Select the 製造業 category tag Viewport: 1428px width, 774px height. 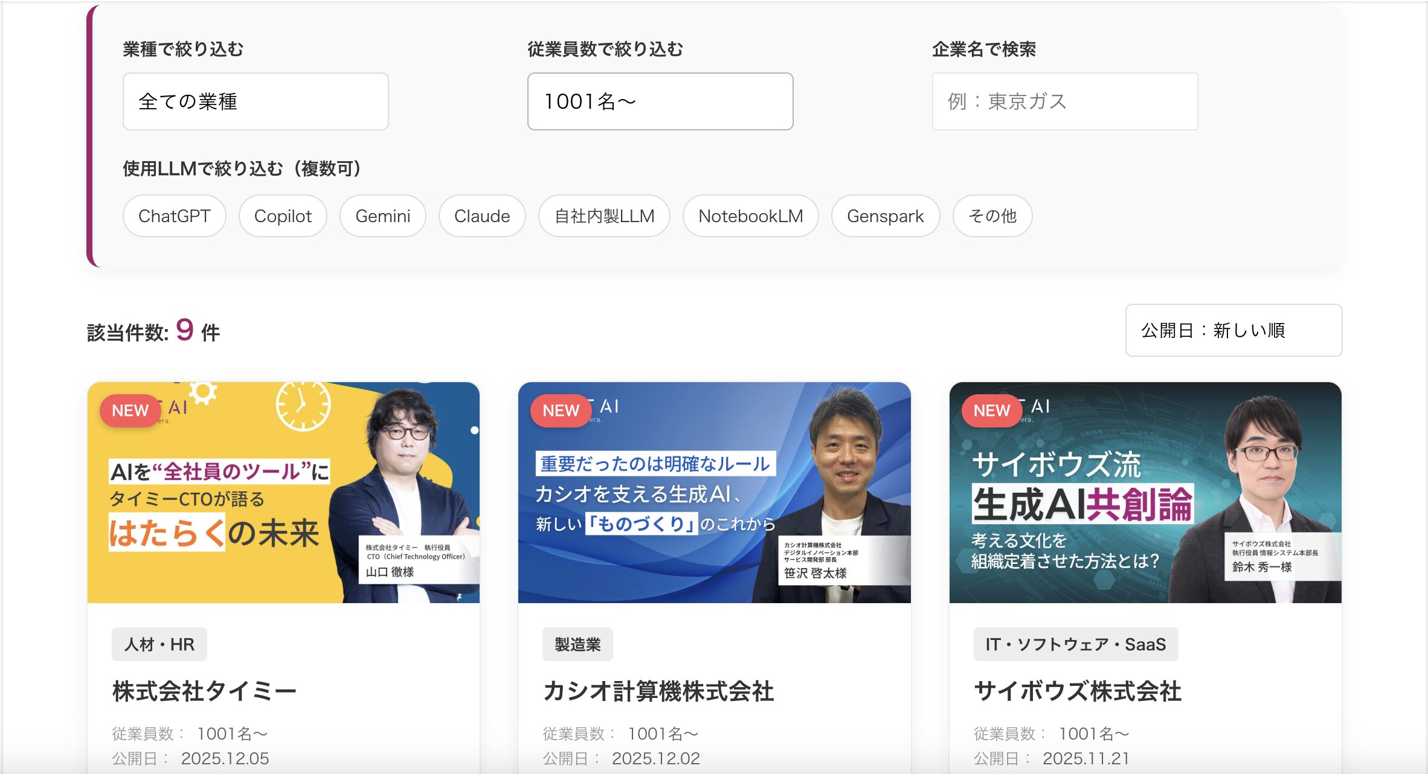577,644
